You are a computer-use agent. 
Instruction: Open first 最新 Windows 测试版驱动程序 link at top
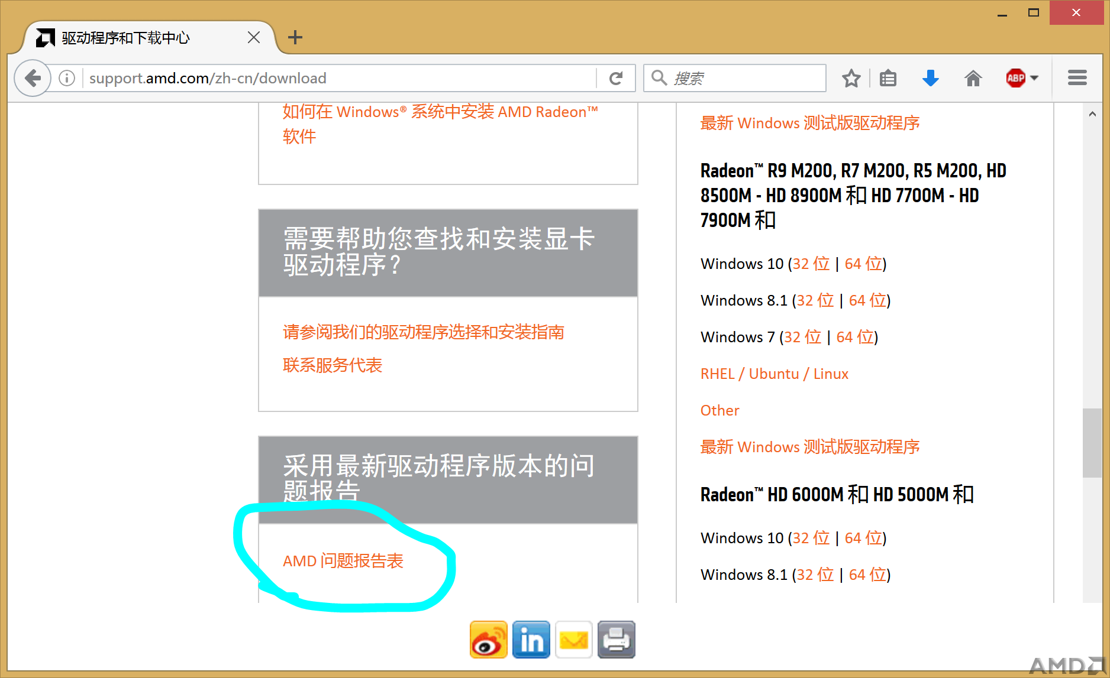click(809, 123)
